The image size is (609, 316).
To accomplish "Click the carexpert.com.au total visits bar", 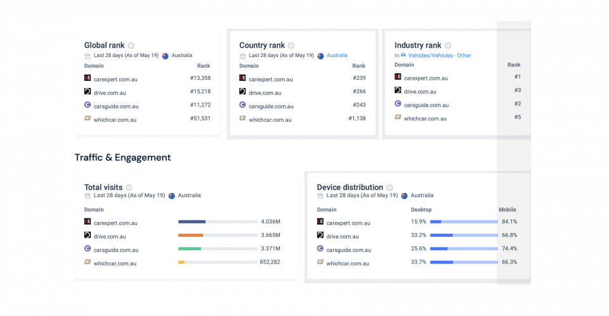I will coord(192,222).
